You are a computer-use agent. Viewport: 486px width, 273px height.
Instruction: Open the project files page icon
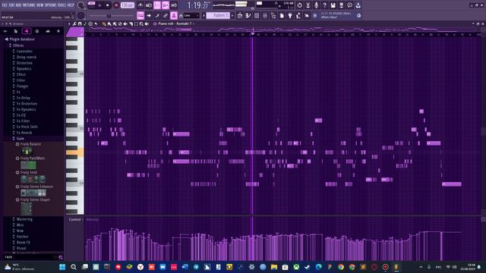point(282,15)
